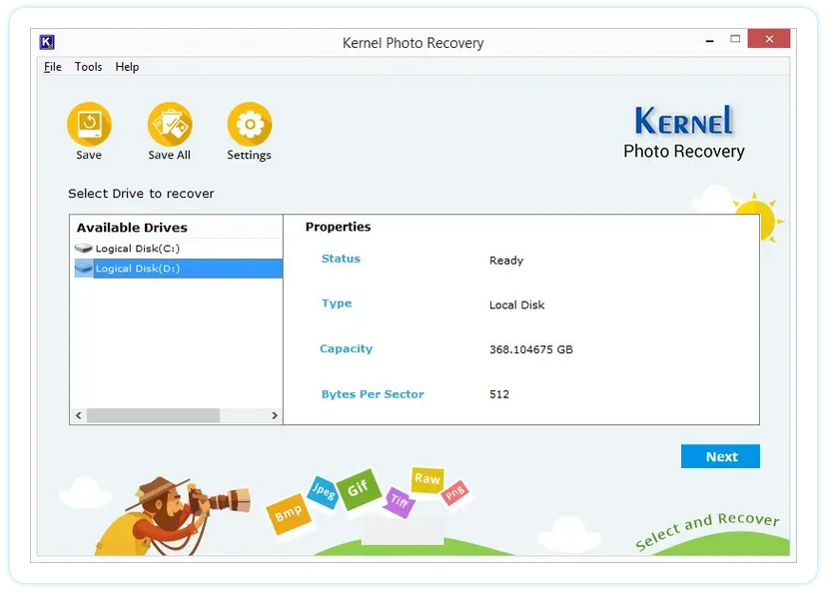Open the Help menu

click(127, 67)
